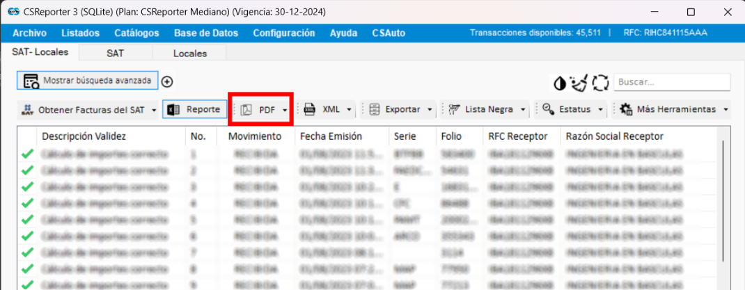Click the Reporte Excel button

coord(194,109)
